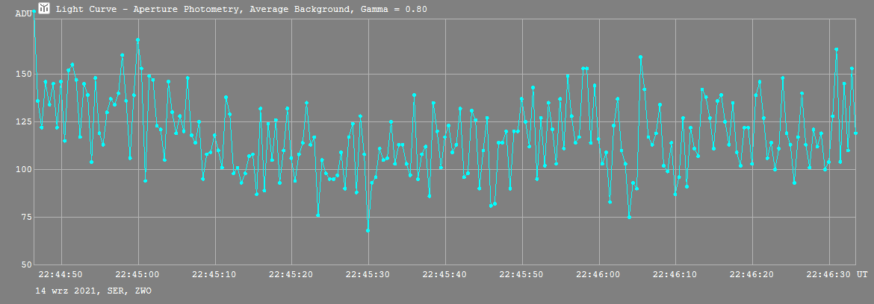874x304 pixels.
Task: Click the peak data point at 22:45:00
Action: click(137, 40)
